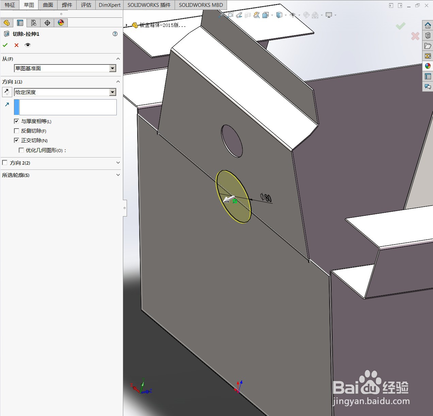Screen dimensions: 433x416
Task: Enable '优化几何图形' optimize geometry checkbox
Action: (21, 150)
